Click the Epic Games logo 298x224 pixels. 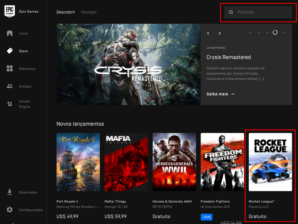(9, 11)
